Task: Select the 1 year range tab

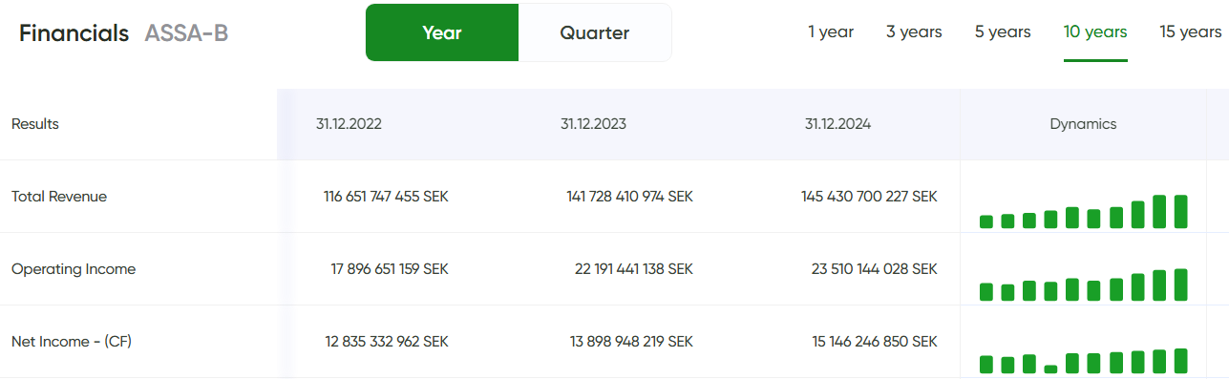Action: [x=831, y=32]
